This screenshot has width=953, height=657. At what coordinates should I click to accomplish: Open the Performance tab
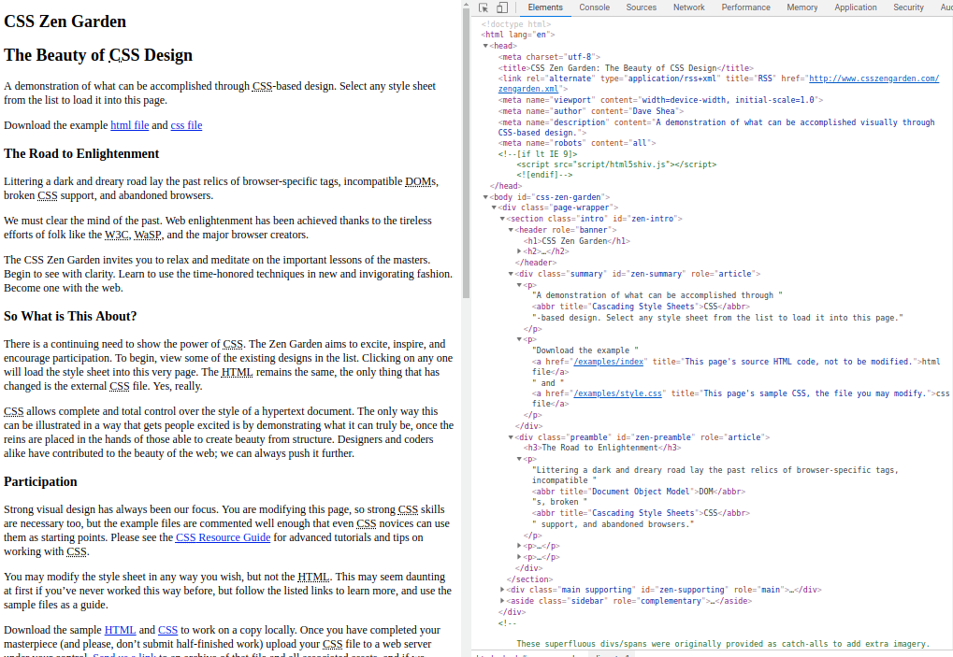point(745,7)
